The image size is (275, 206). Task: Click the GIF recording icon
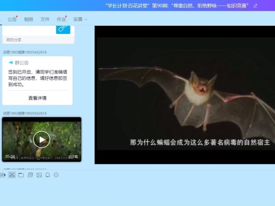tap(3, 175)
